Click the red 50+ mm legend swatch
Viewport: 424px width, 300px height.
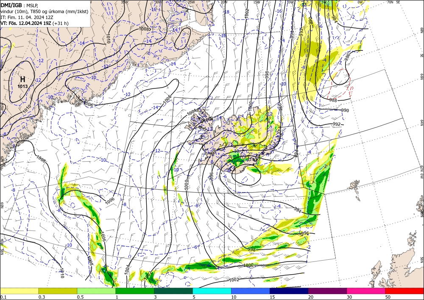[x=404, y=291]
